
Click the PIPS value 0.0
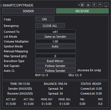pyautogui.click(x=100, y=104)
